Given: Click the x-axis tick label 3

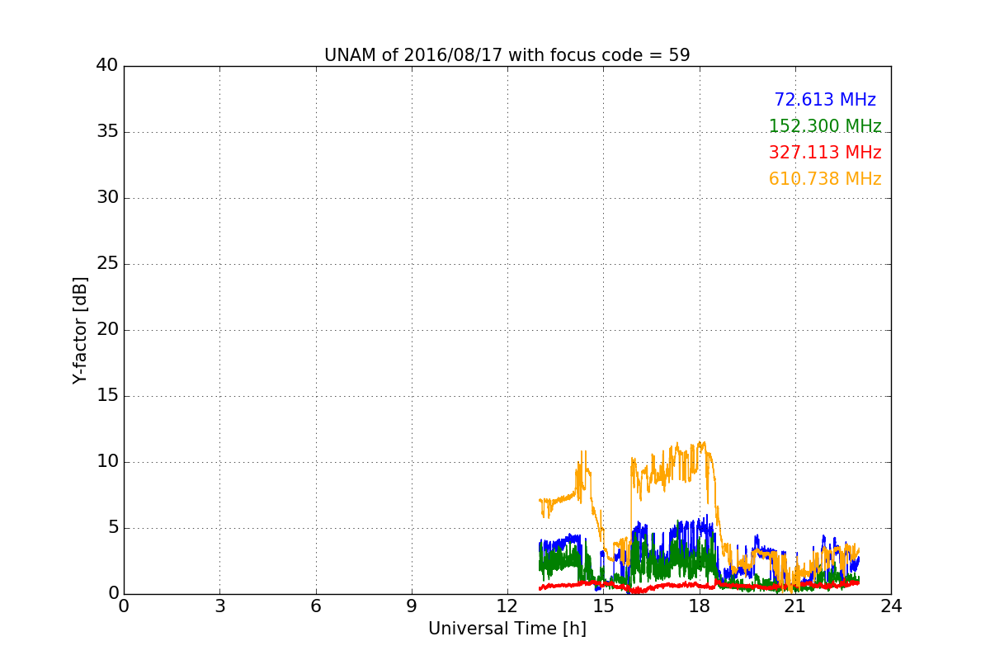Looking at the screenshot, I should click(219, 606).
